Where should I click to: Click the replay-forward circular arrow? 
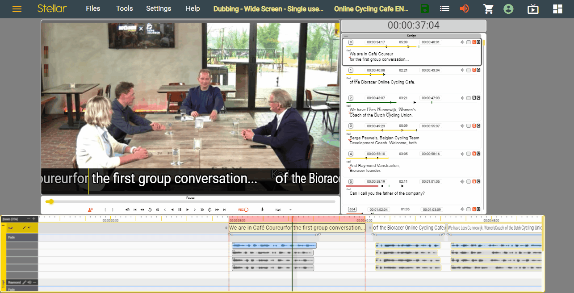point(209,209)
